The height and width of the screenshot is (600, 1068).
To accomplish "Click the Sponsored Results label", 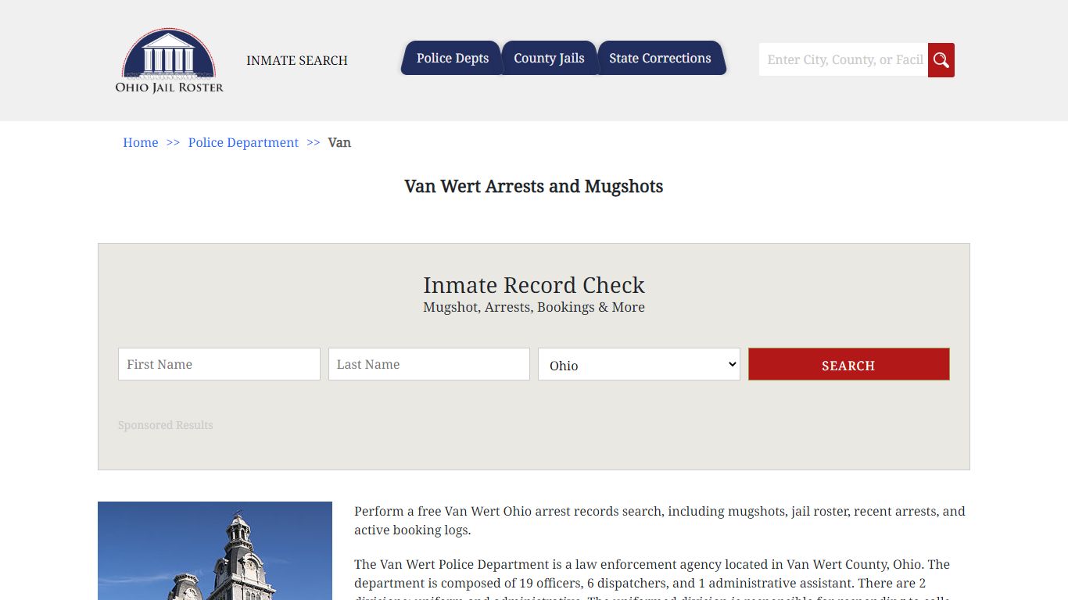I will tap(166, 425).
